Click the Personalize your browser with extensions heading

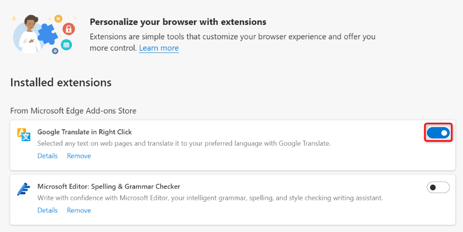pos(178,22)
